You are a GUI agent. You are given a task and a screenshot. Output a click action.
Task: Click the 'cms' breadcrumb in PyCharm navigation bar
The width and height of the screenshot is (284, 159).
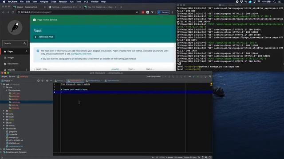[x=12, y=76]
